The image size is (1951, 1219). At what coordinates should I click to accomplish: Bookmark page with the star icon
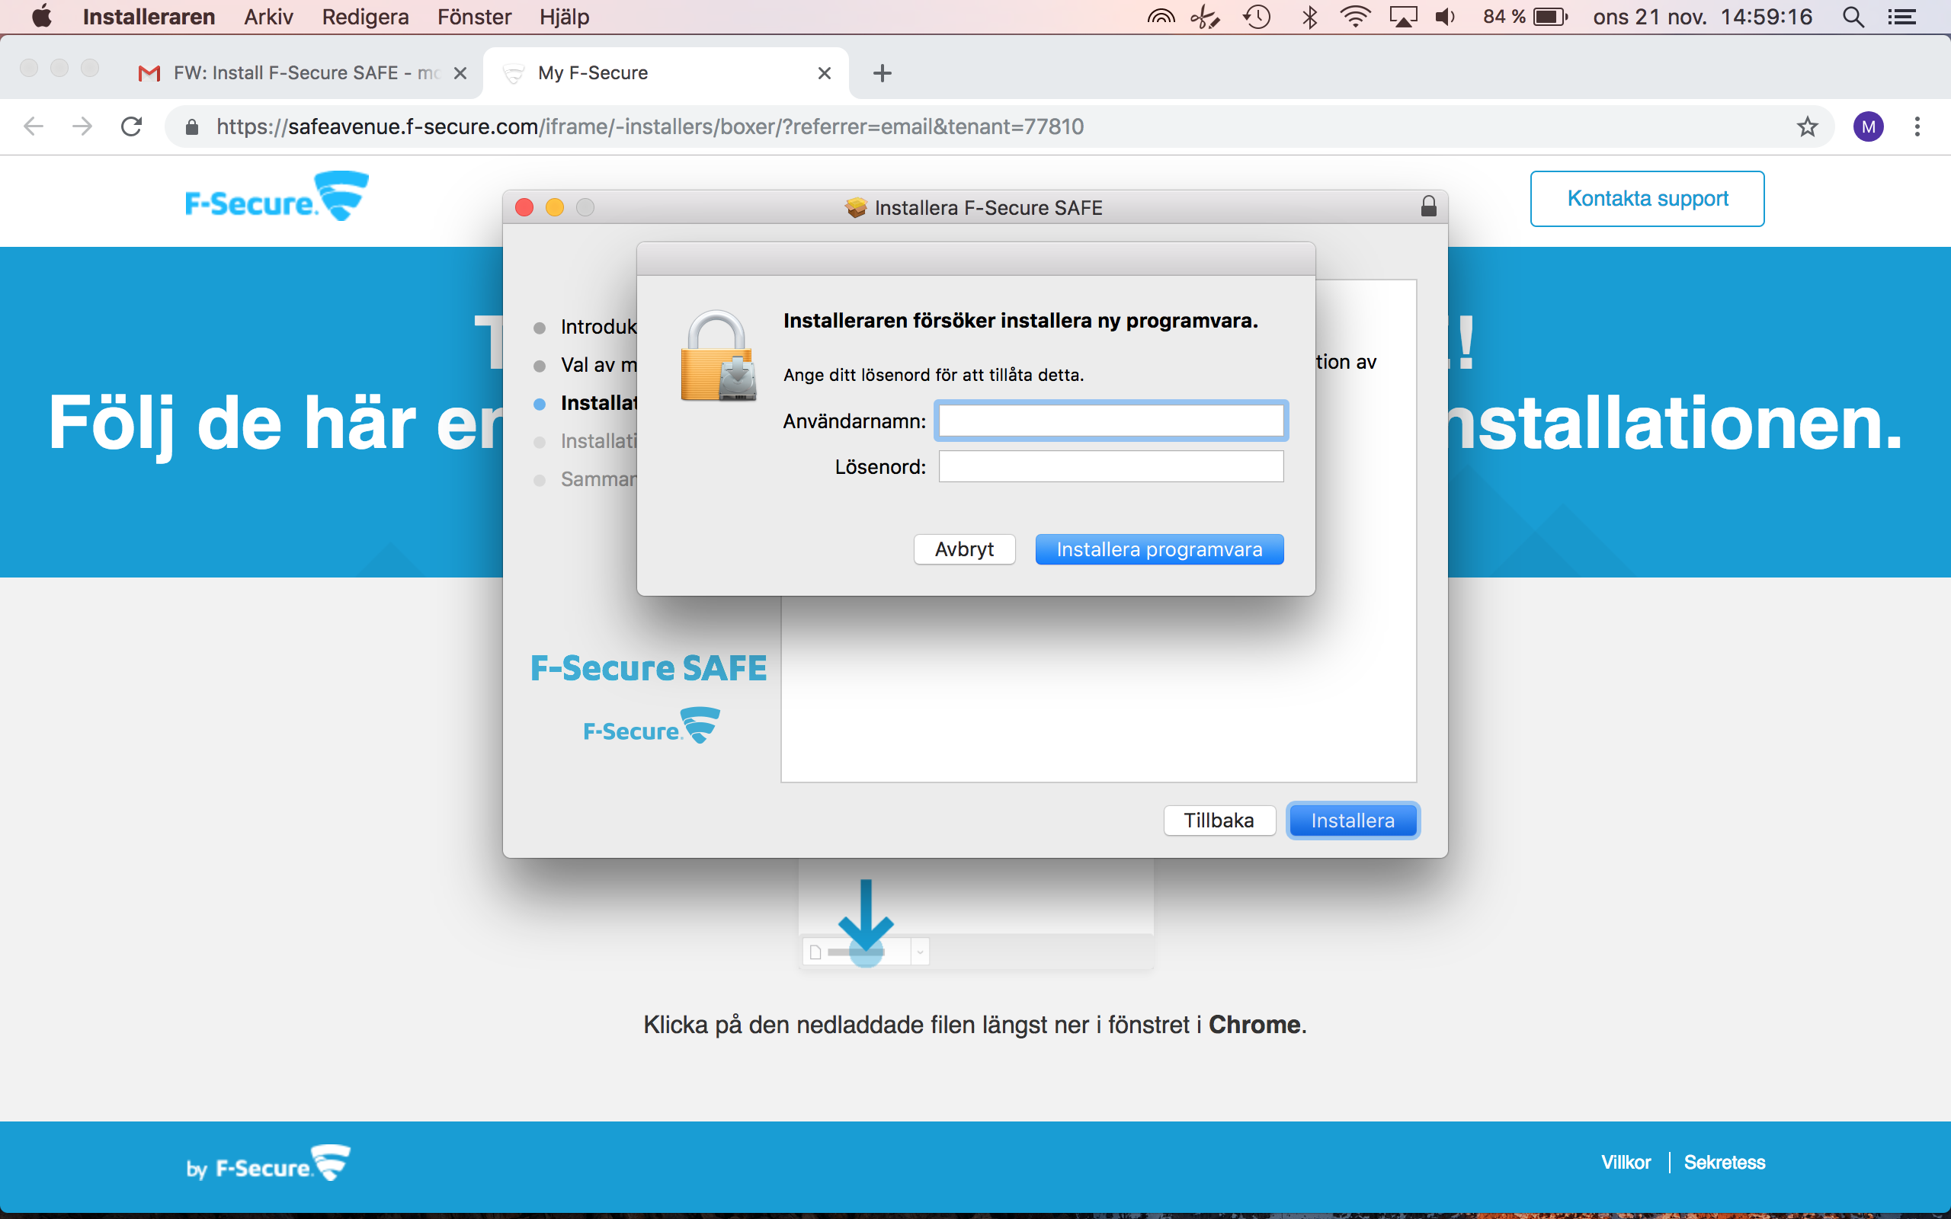(1807, 126)
